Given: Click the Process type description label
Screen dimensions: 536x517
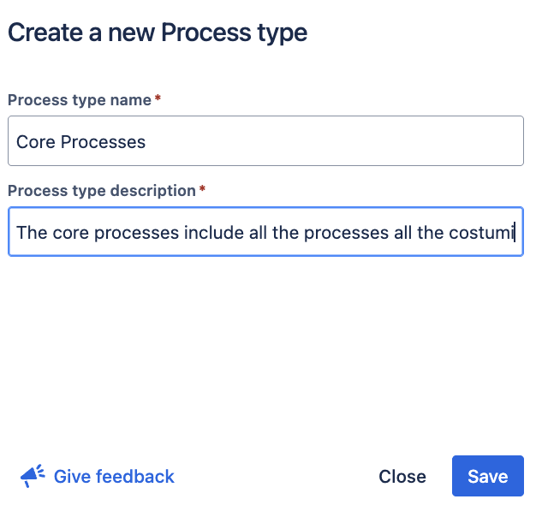Looking at the screenshot, I should pos(101,190).
